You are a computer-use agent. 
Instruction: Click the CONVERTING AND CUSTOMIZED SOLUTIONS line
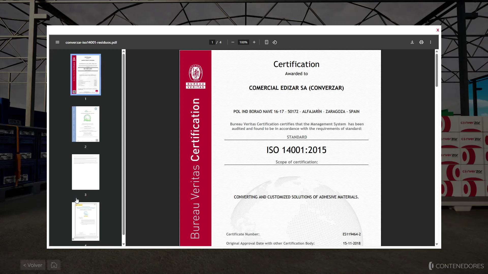tap(296, 197)
